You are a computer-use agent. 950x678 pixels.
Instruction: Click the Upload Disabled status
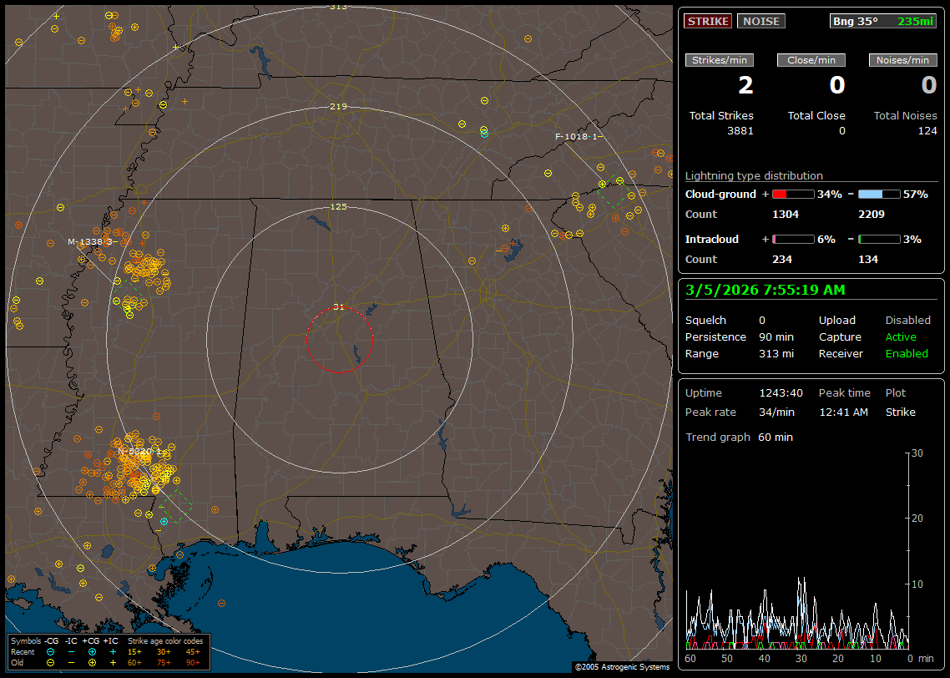pos(907,321)
